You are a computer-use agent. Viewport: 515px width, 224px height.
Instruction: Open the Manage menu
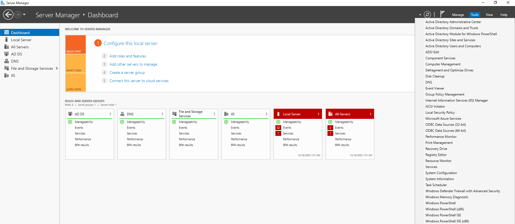[458, 15]
